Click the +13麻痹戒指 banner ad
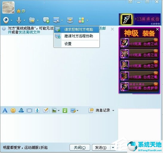Screen dimensions: 163x153 coord(140,19)
